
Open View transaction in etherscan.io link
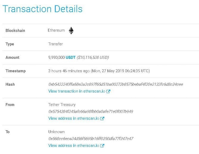[77, 91]
